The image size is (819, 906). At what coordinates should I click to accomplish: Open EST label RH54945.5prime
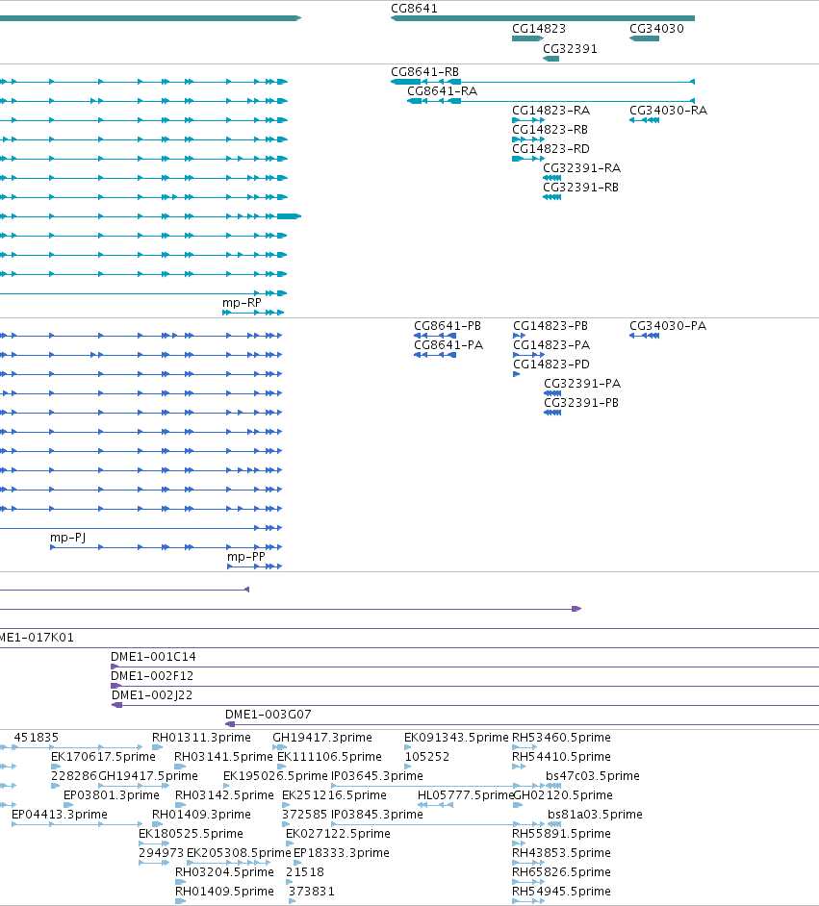coord(561,892)
